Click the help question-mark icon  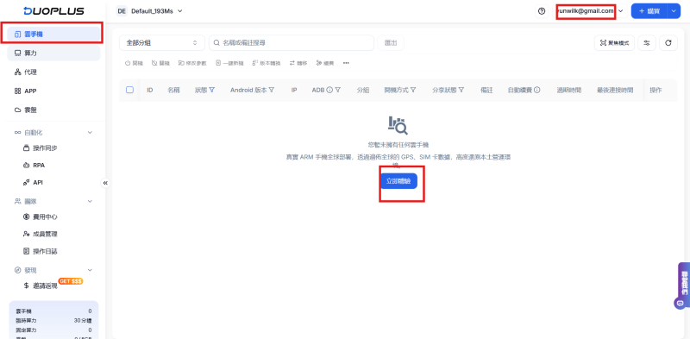click(x=542, y=11)
